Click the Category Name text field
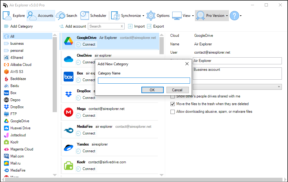The image size is (288, 182). (144, 81)
